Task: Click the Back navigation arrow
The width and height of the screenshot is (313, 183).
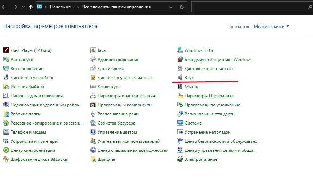Action: click(4, 7)
